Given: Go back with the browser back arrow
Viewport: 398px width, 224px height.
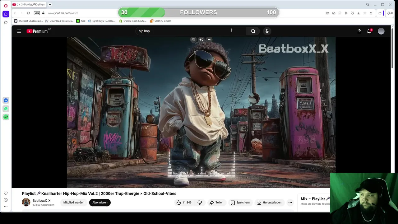Looking at the screenshot, I should point(15,13).
